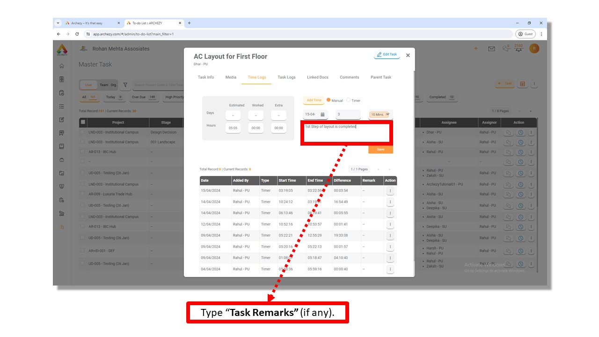Click the filter funnel icon
Viewport: 599px width, 337px height.
pos(125,85)
